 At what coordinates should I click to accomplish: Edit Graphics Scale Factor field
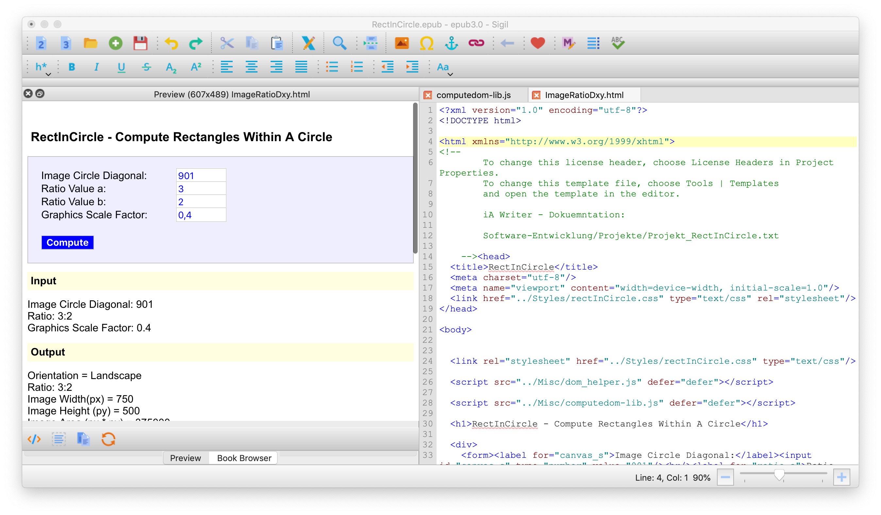[201, 215]
